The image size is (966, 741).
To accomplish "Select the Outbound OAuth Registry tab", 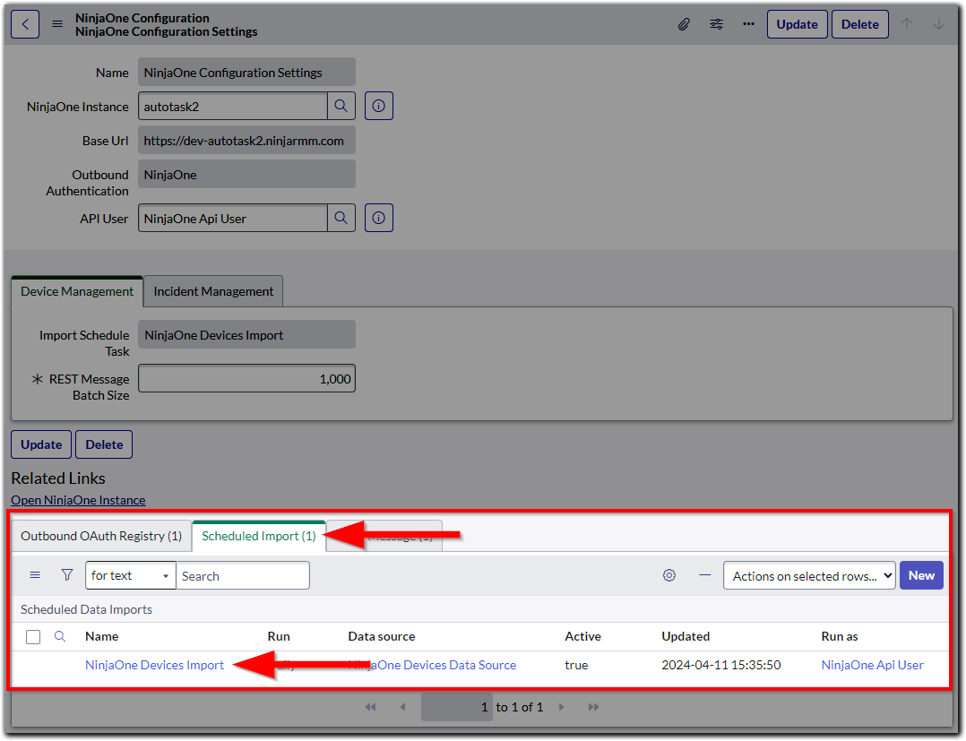I will click(x=100, y=536).
